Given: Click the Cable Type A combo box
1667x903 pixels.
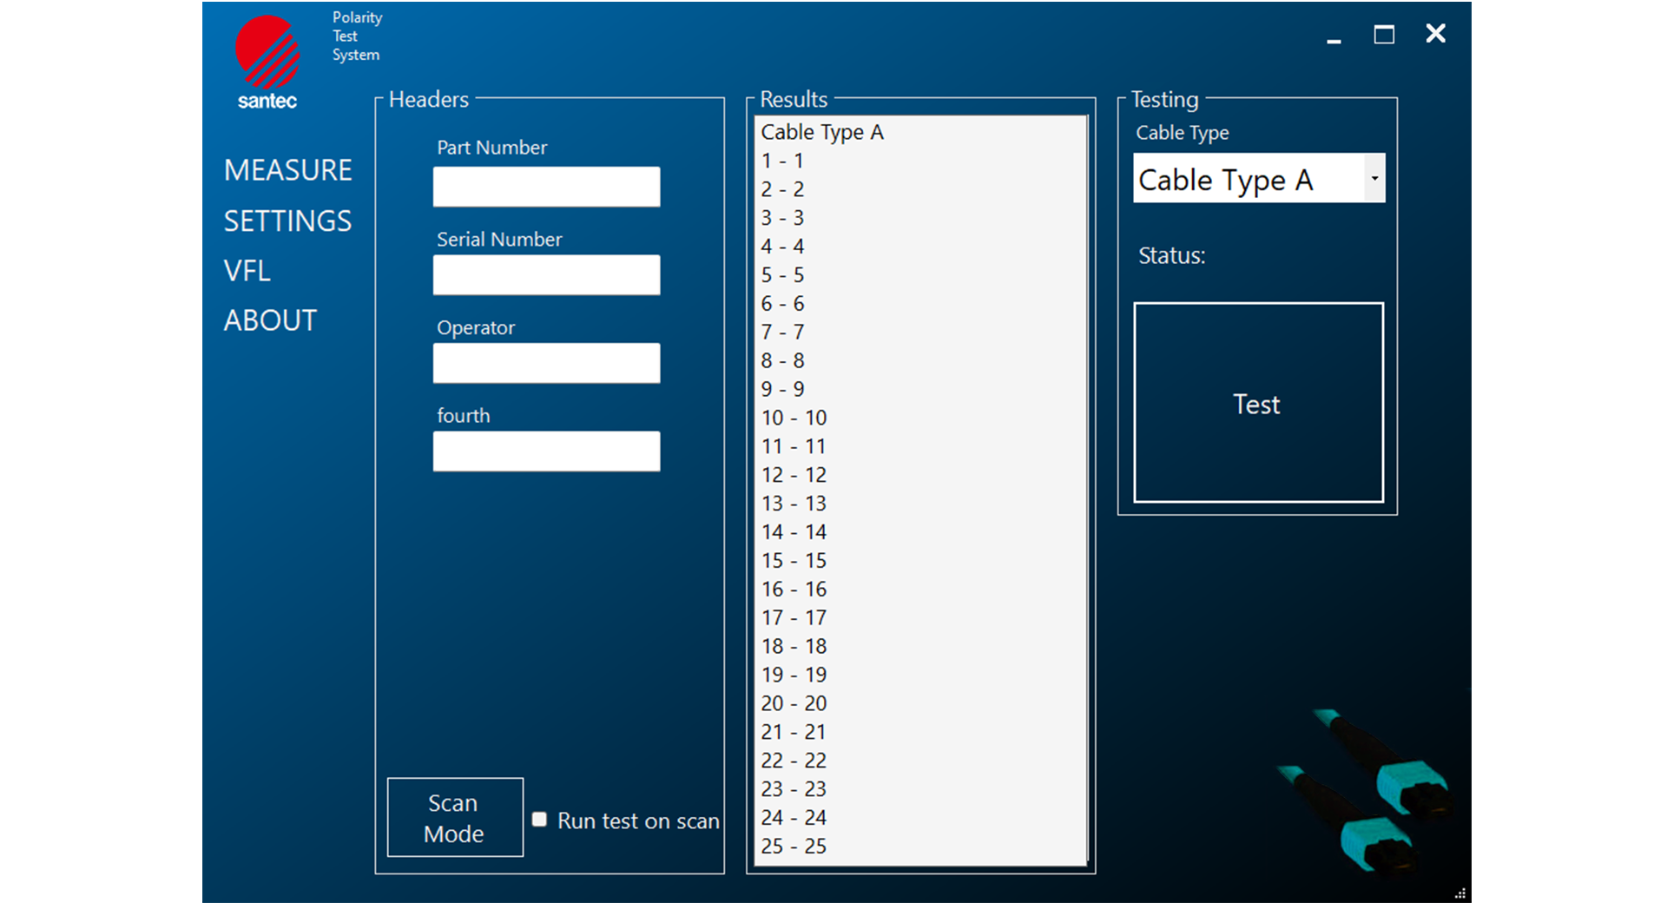Looking at the screenshot, I should coord(1248,179).
